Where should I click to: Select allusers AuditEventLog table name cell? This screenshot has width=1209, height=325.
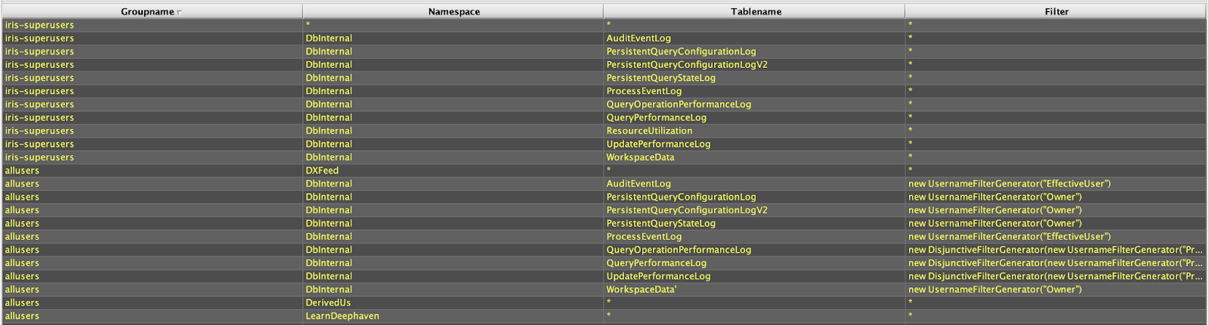[639, 183]
